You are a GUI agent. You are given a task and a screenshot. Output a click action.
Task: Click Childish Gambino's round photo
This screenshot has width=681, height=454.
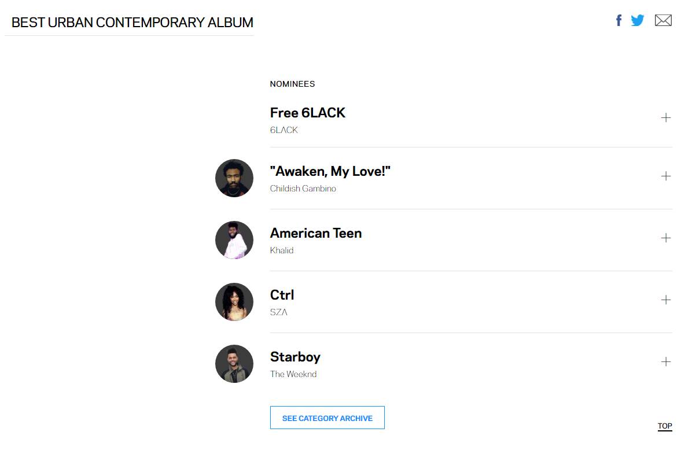(x=234, y=178)
